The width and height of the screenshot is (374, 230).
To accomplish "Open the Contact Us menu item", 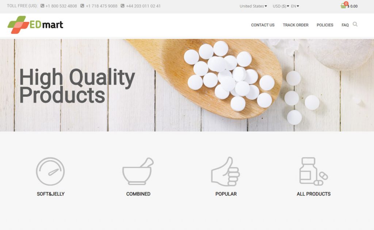I will [x=263, y=25].
